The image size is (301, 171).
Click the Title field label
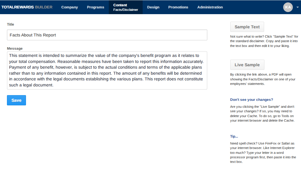tap(11, 24)
